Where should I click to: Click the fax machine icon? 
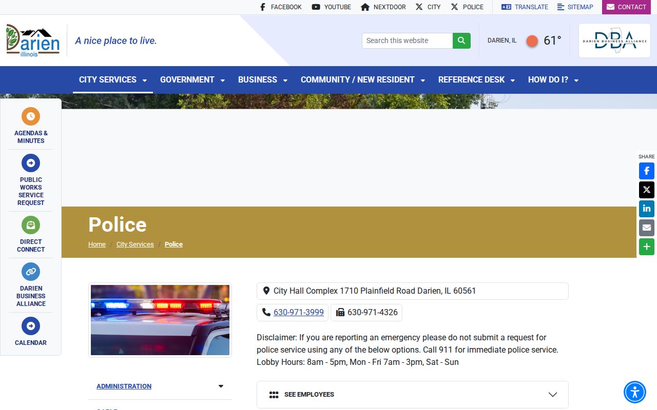pyautogui.click(x=340, y=312)
